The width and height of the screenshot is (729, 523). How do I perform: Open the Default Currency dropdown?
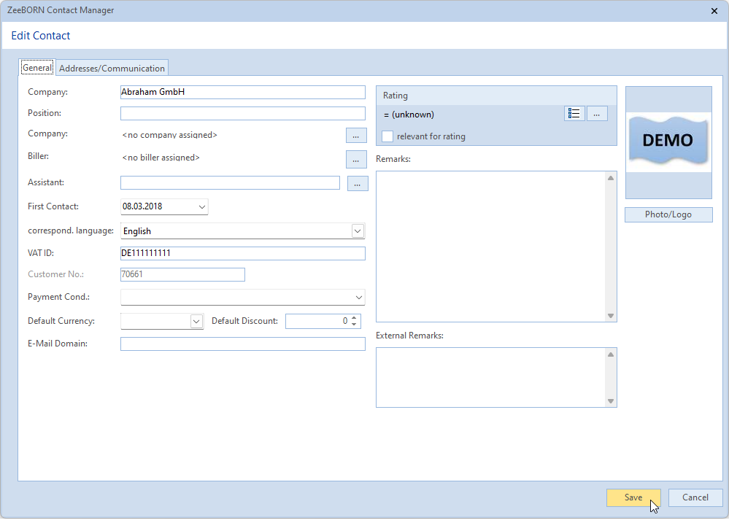[x=196, y=321]
